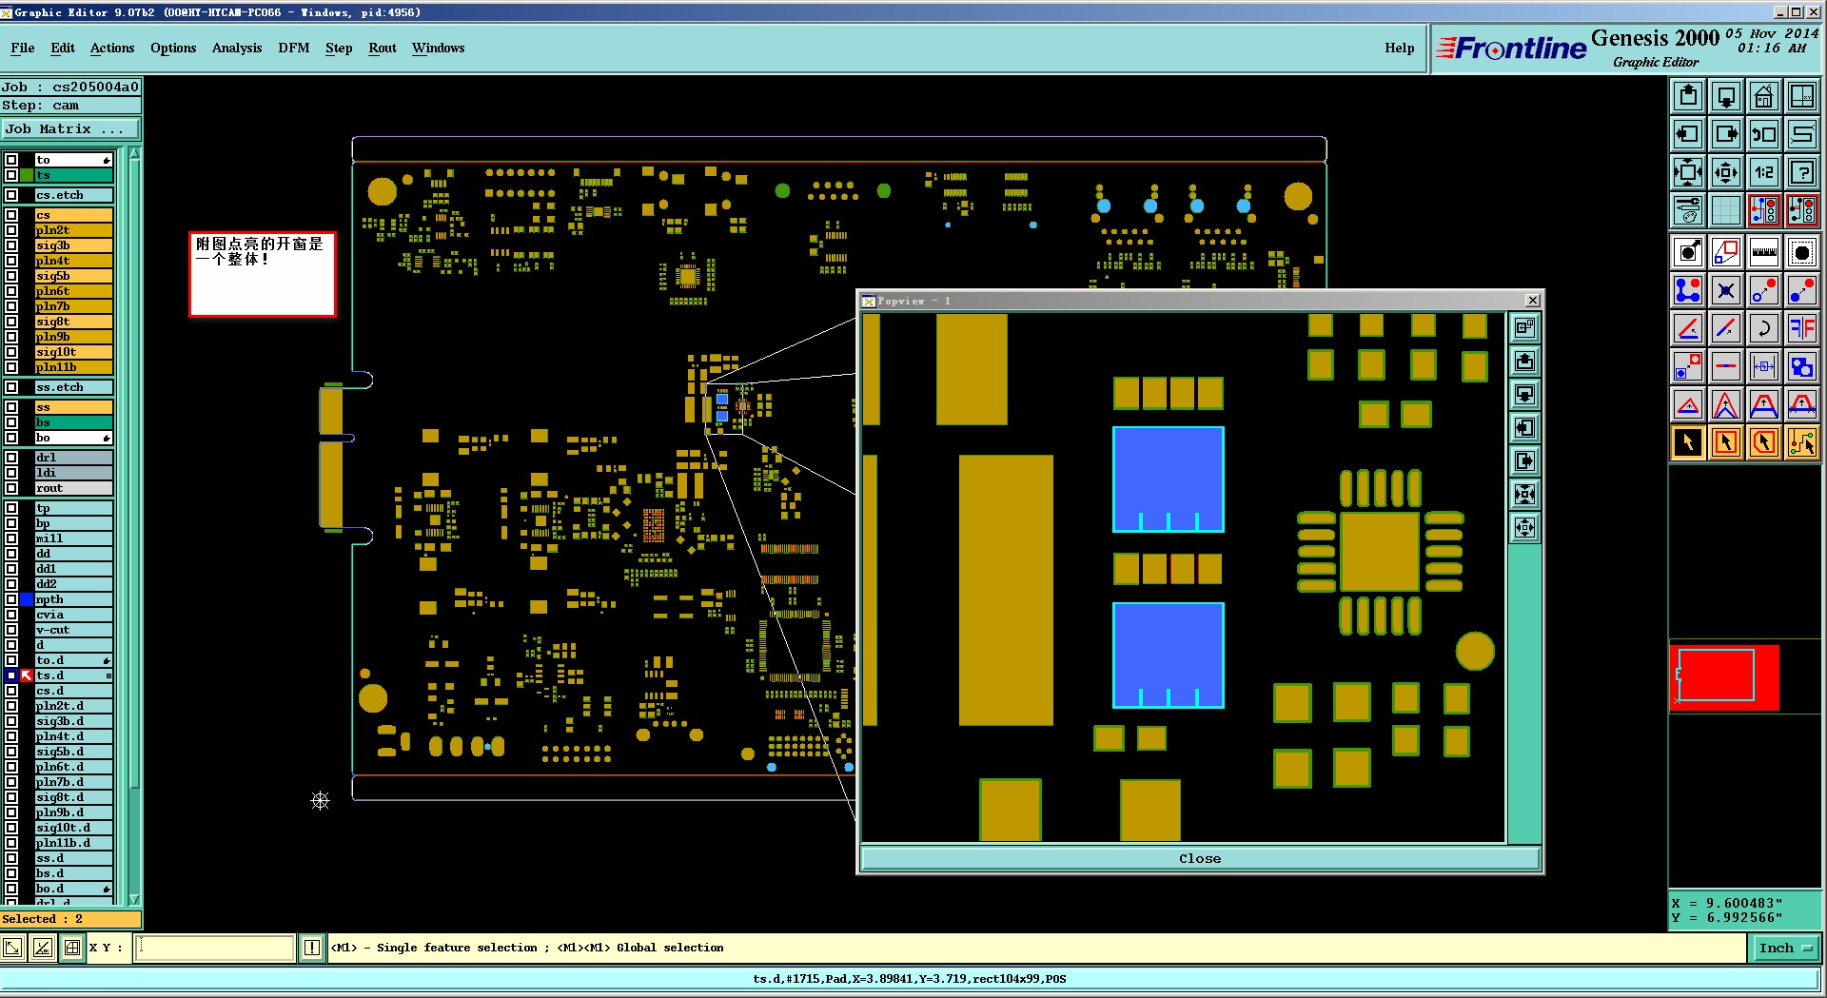Click the previous view (undo zoom) icon
The height and width of the screenshot is (998, 1827).
[1764, 134]
